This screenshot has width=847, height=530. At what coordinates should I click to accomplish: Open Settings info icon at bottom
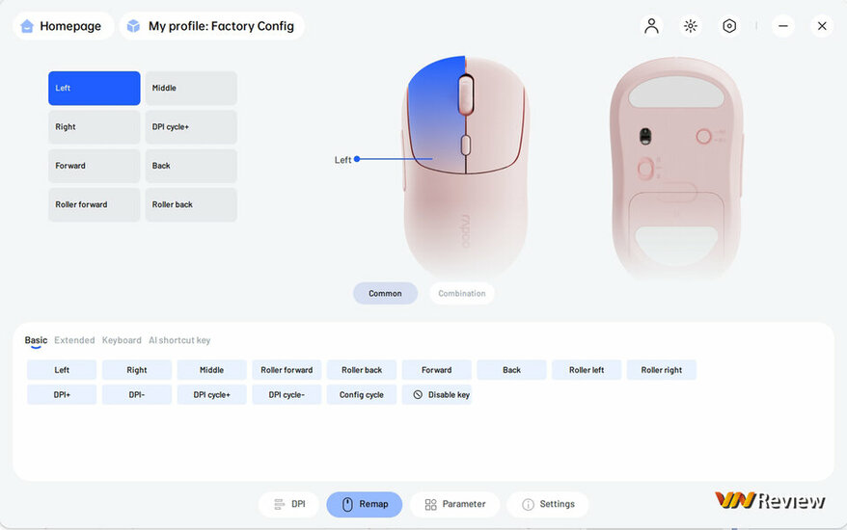pos(528,504)
